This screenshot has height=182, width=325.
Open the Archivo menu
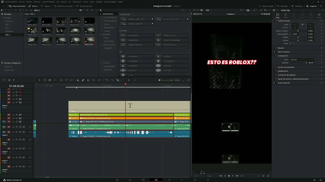click(x=22, y=2)
